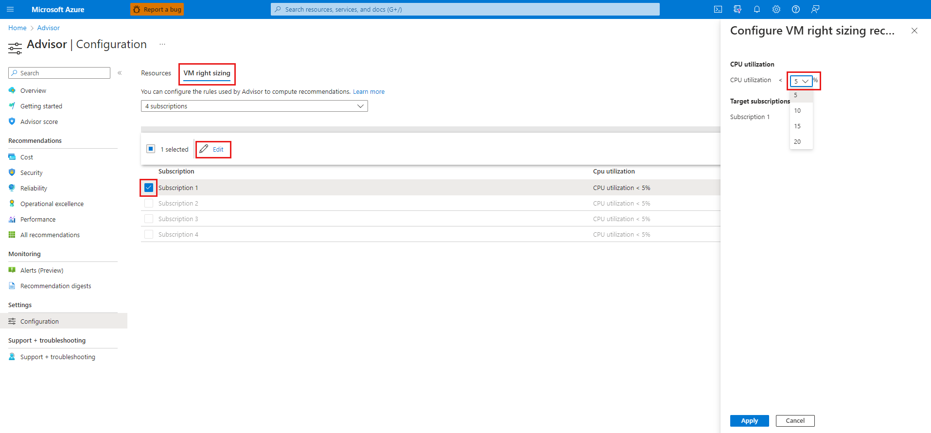Image resolution: width=931 pixels, height=433 pixels.
Task: Choose 10 in the CPU utilization list
Action: [801, 111]
